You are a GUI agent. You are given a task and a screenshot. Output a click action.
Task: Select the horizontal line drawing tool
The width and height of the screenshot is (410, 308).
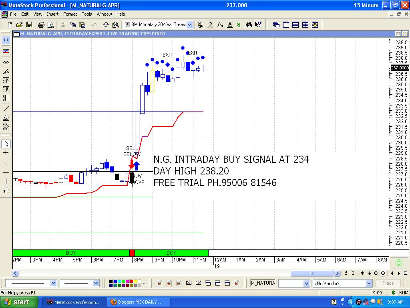pyautogui.click(x=6, y=172)
